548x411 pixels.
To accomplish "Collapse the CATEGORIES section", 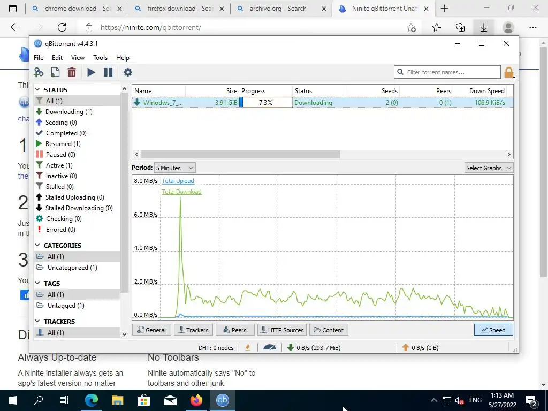I will 37,245.
